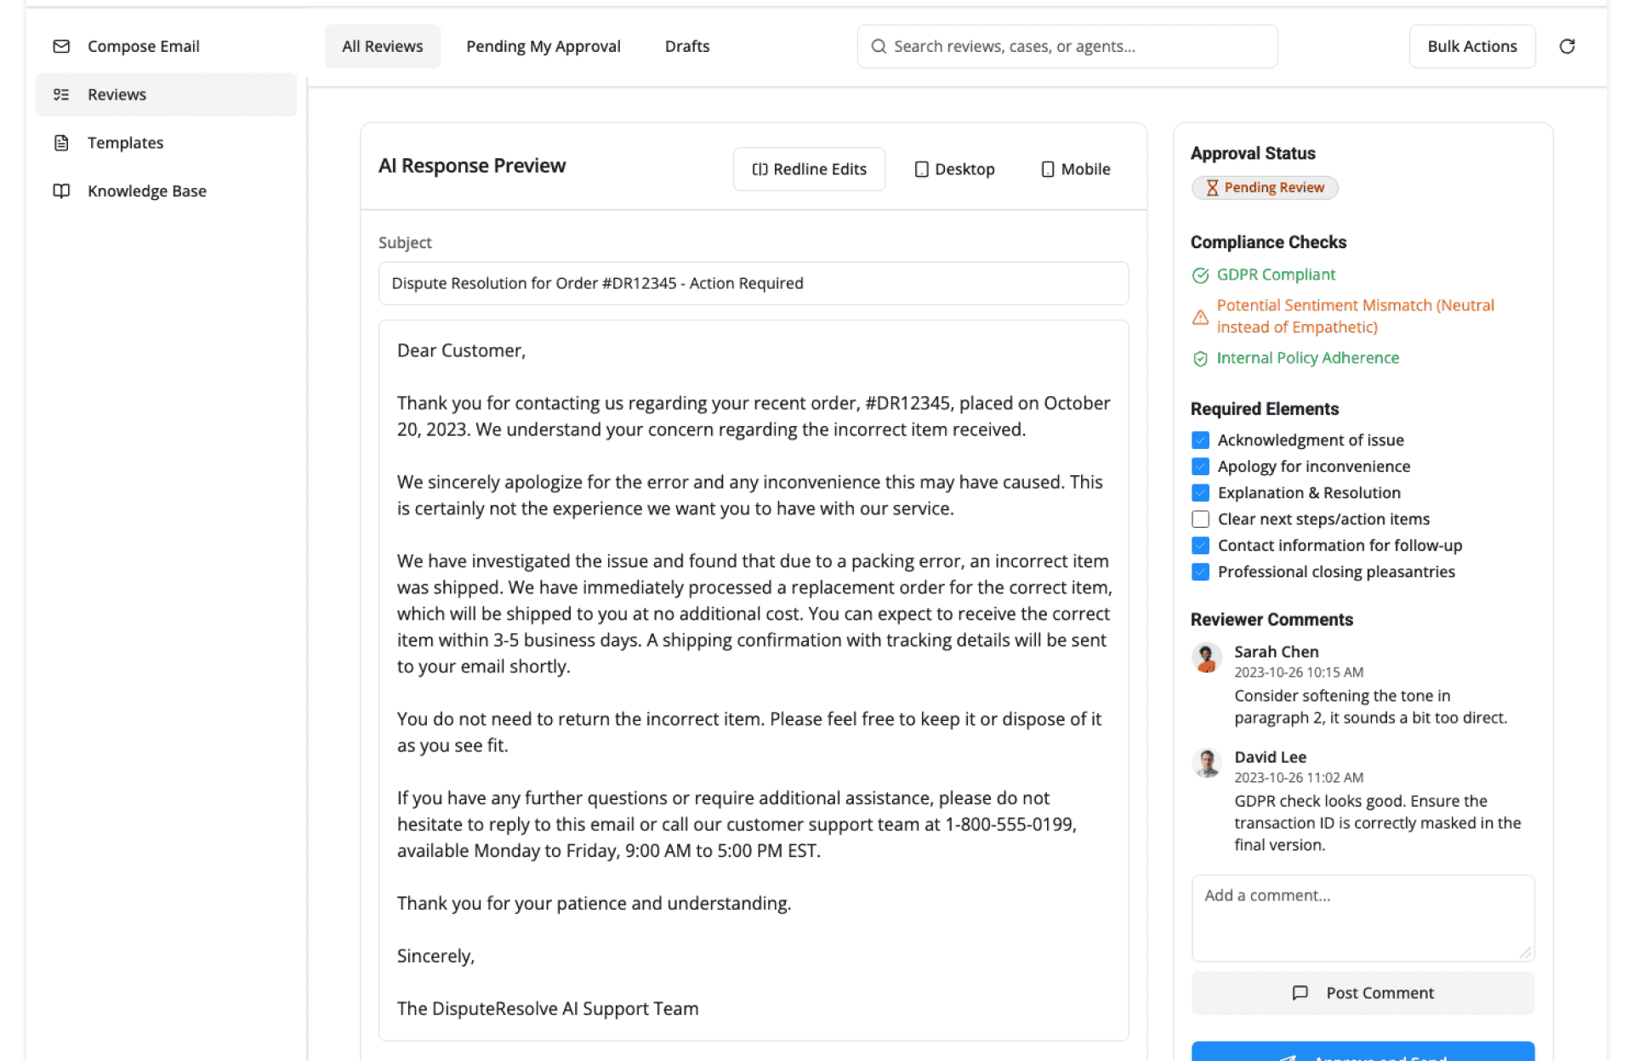This screenshot has height=1061, width=1633.
Task: Click the Templates document icon
Action: [x=61, y=143]
